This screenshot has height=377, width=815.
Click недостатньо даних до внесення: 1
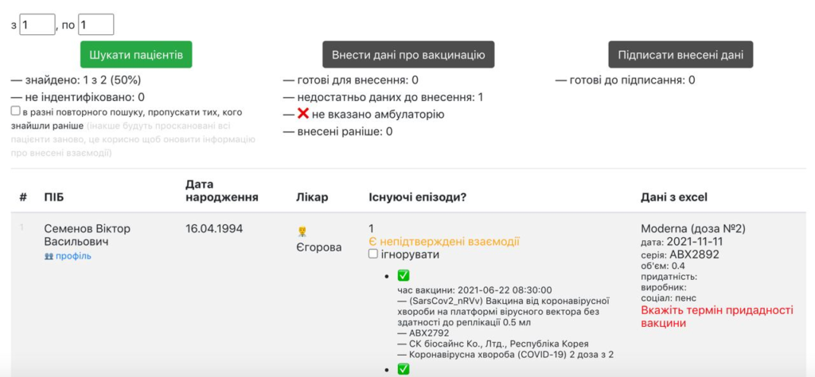[x=383, y=97]
